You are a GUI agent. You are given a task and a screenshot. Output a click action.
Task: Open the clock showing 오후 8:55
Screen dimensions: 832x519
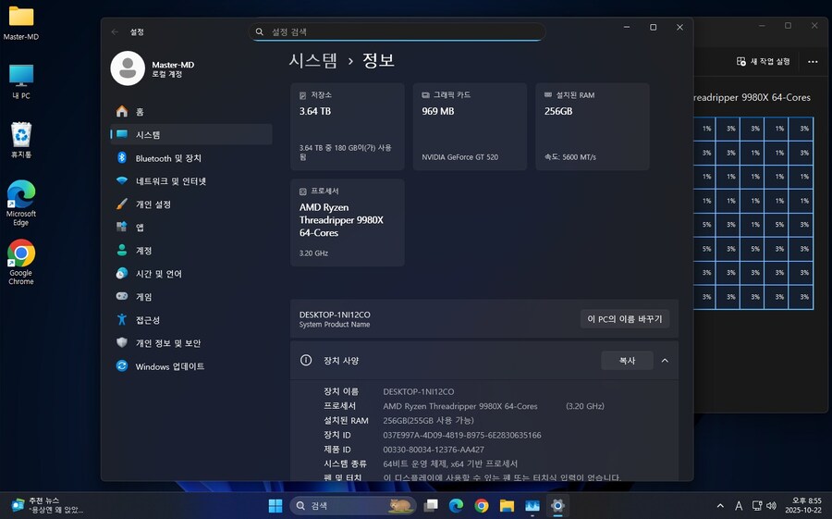click(x=803, y=505)
